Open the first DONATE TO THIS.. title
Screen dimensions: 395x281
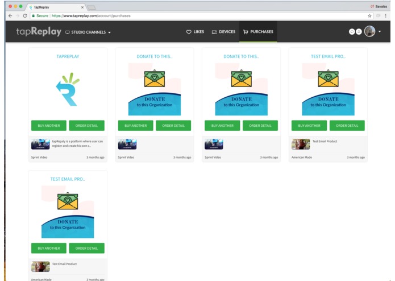155,56
